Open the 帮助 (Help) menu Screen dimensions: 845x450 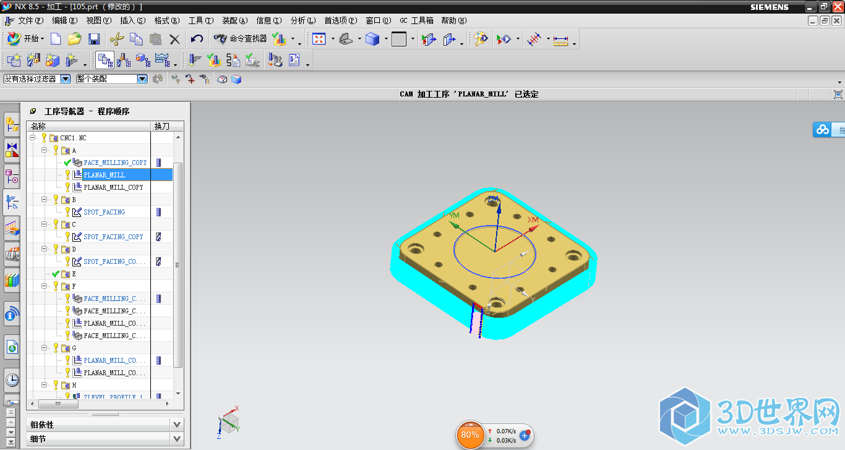[x=454, y=20]
